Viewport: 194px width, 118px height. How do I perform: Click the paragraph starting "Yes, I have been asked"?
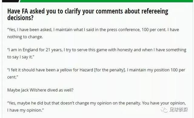[x=93, y=33]
